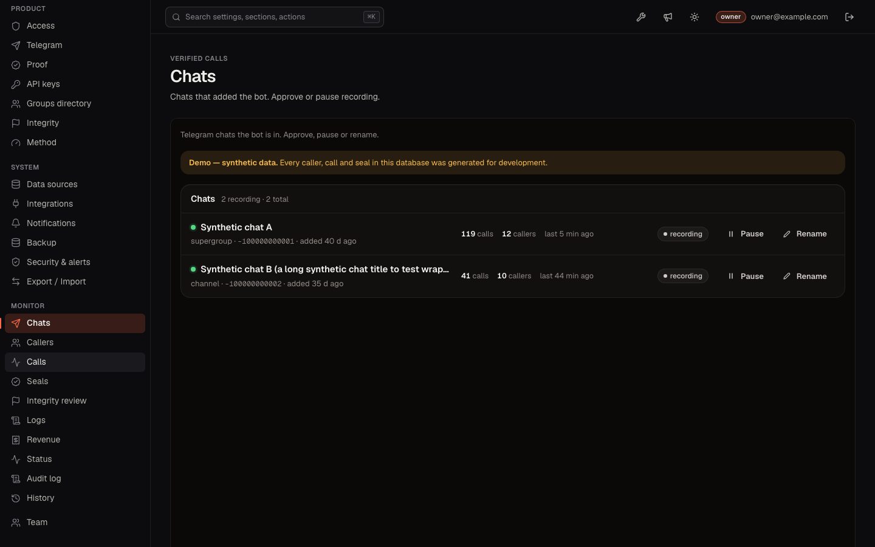Open the Access page
The image size is (875, 547).
click(75, 26)
